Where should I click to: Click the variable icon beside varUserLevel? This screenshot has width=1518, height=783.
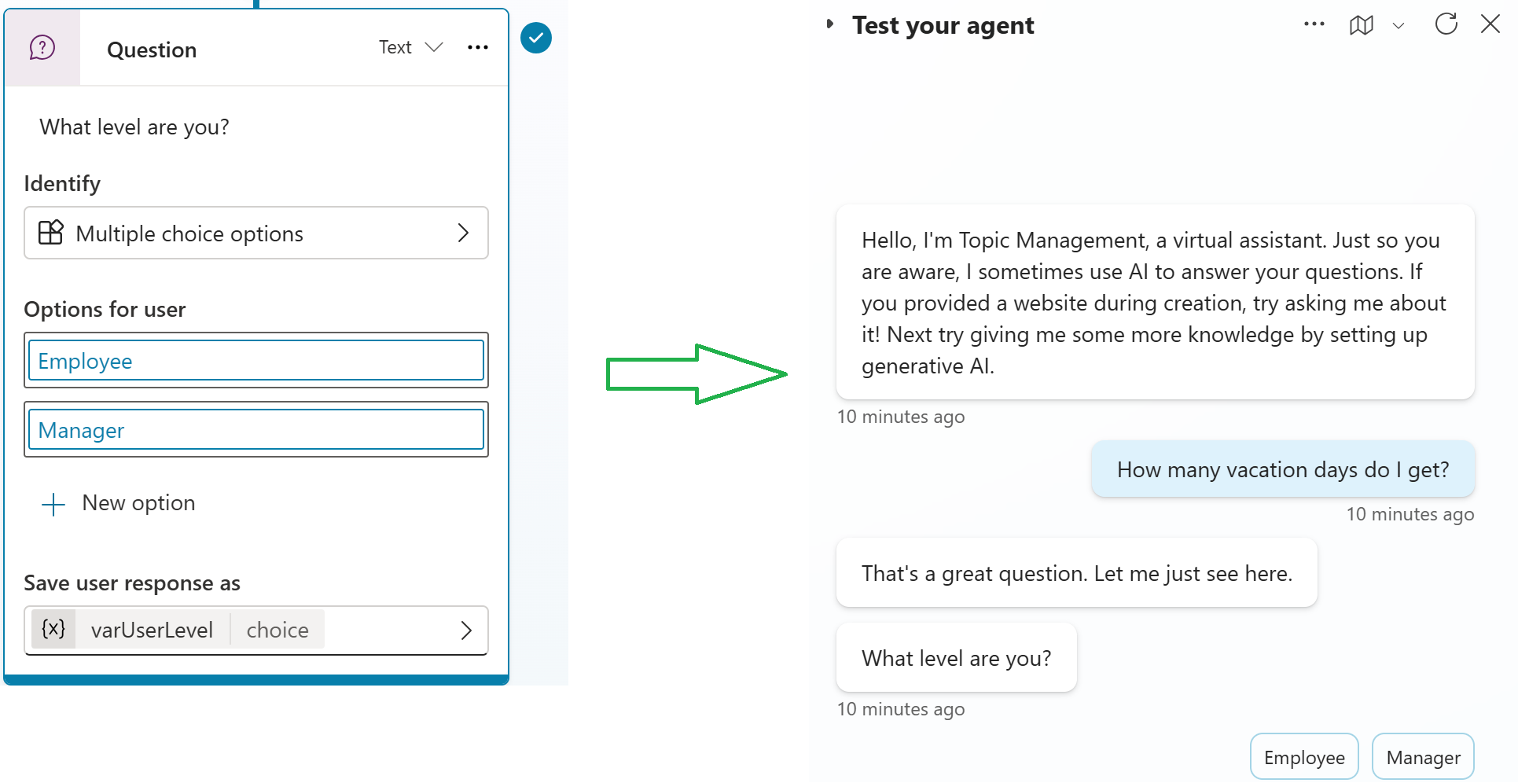[53, 629]
